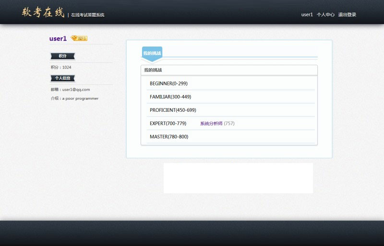The width and height of the screenshot is (384, 246).
Task: Click the 软考在线 site logo
Action: point(43,13)
